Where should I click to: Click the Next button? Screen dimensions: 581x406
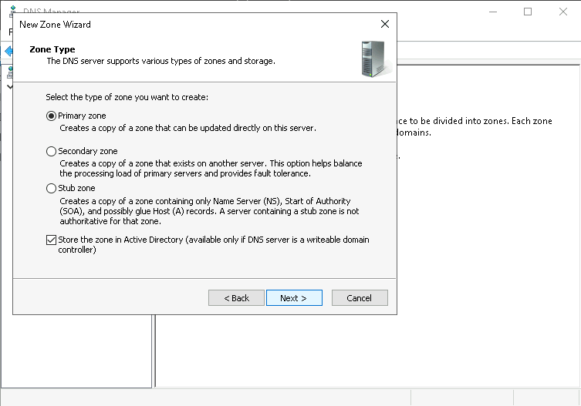294,298
